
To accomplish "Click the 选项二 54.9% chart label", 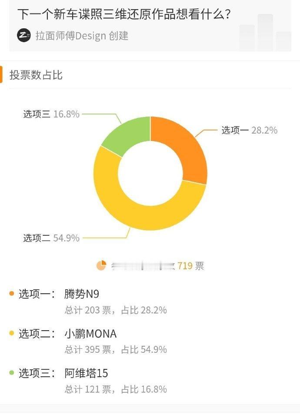I will coord(51,238).
